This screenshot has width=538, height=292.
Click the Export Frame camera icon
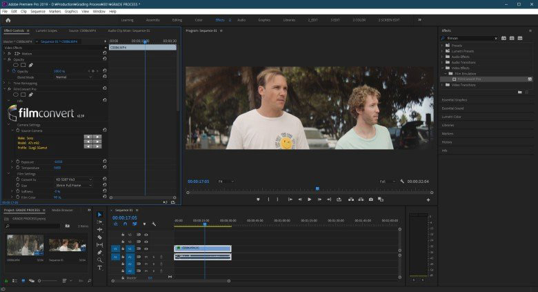tap(371, 199)
